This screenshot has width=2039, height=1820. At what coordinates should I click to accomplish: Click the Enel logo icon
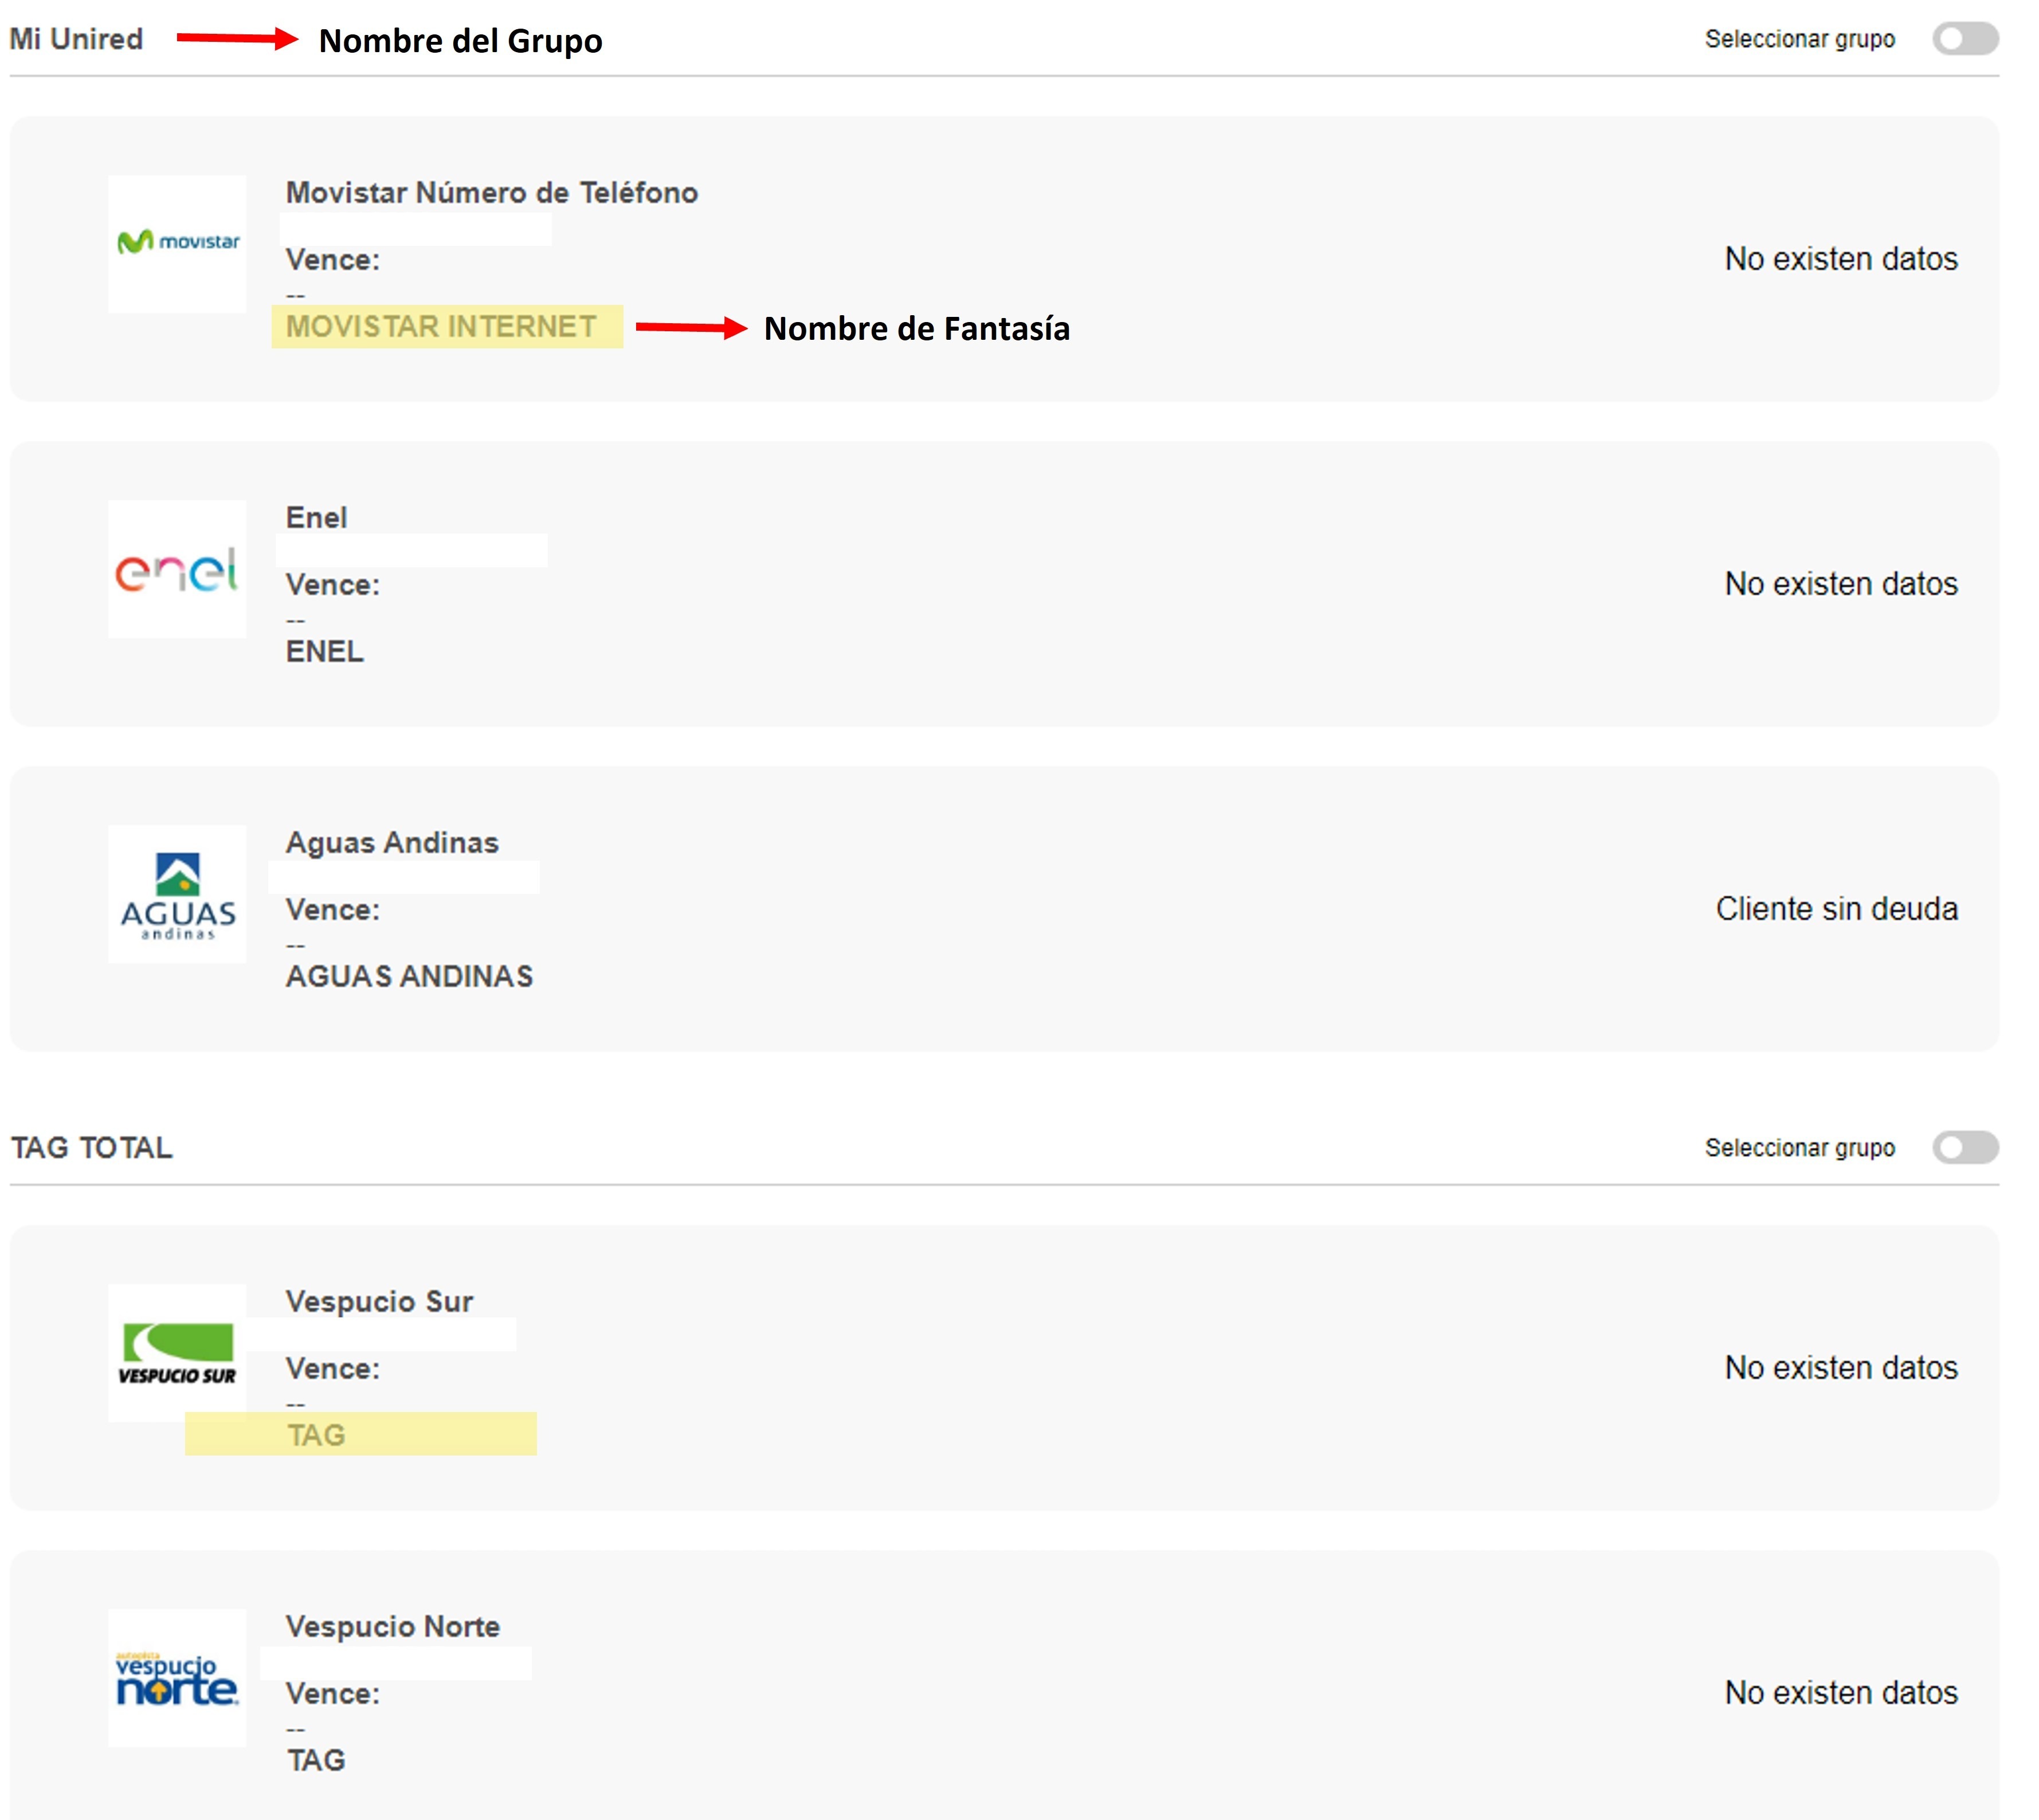[x=177, y=569]
